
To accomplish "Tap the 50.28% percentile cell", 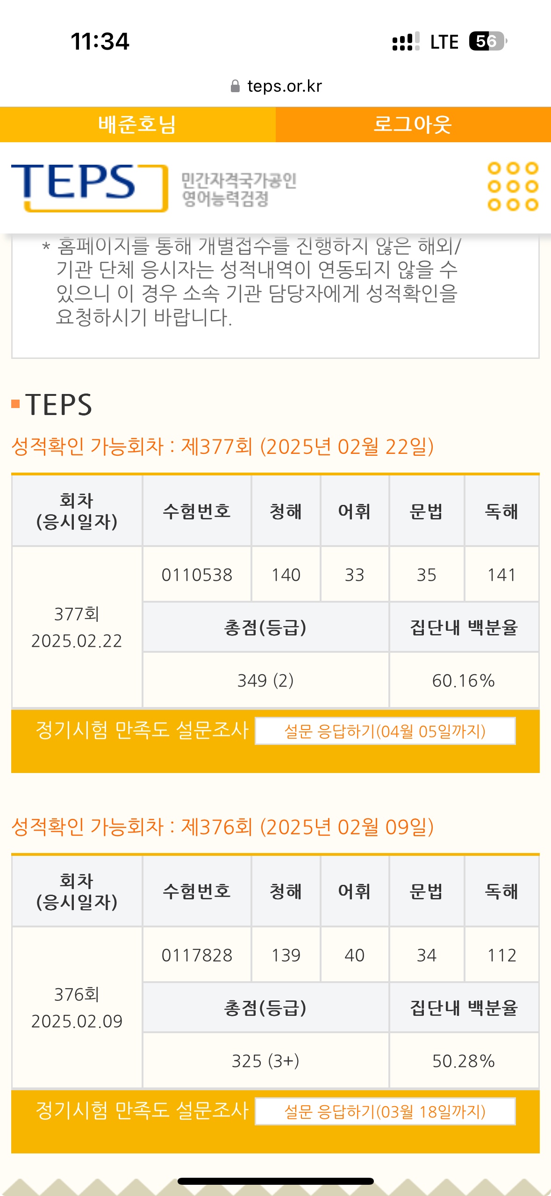I will click(464, 1061).
